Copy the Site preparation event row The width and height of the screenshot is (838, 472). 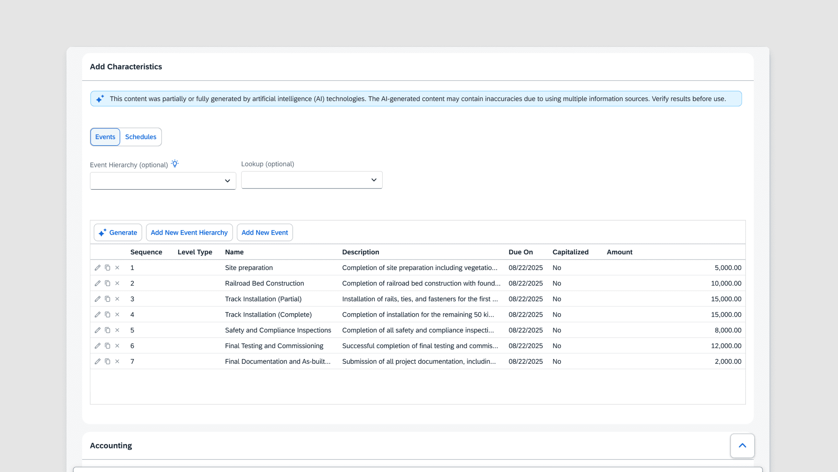click(x=107, y=267)
